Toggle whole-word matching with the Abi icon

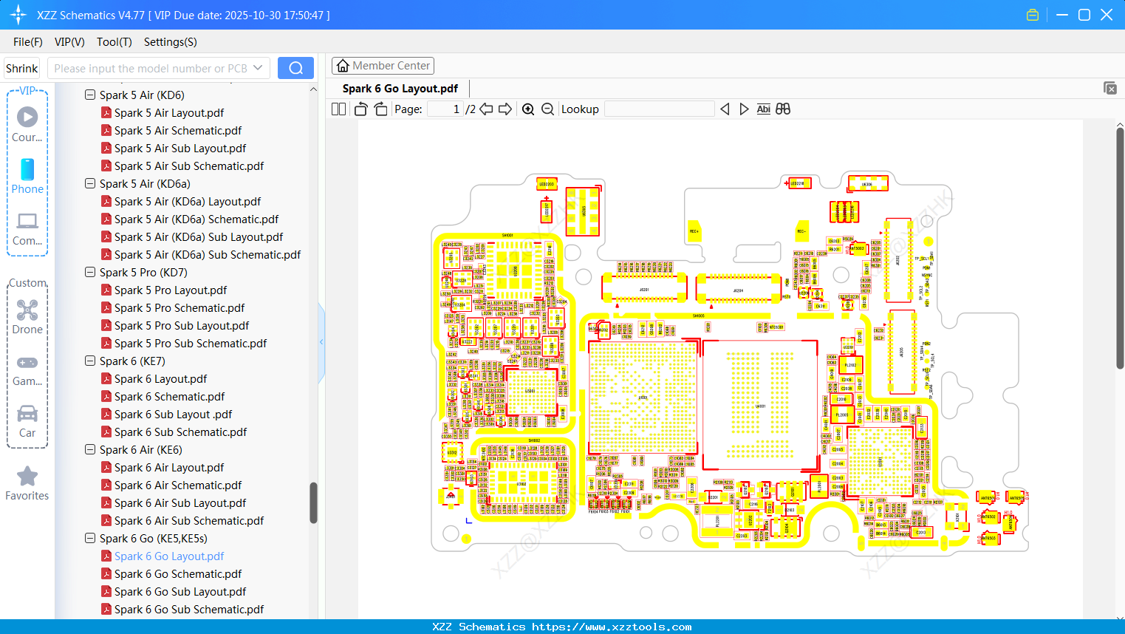763,109
